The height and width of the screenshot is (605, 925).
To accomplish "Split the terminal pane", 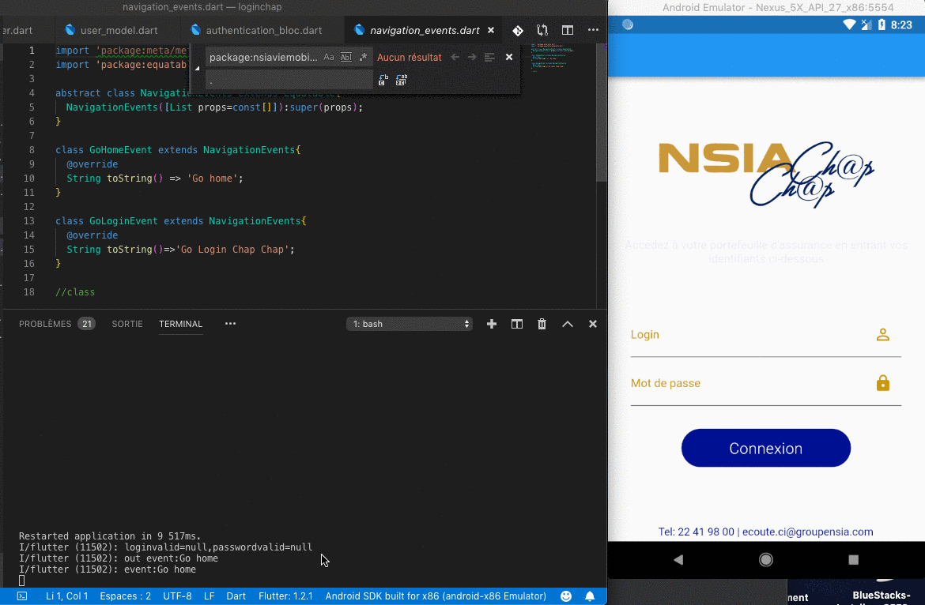I will click(x=517, y=324).
